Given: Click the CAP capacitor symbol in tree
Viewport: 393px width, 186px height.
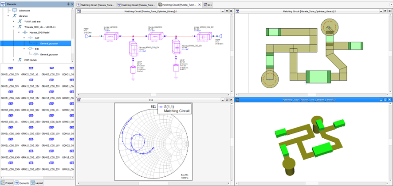Looking at the screenshot, I should tap(31, 38).
